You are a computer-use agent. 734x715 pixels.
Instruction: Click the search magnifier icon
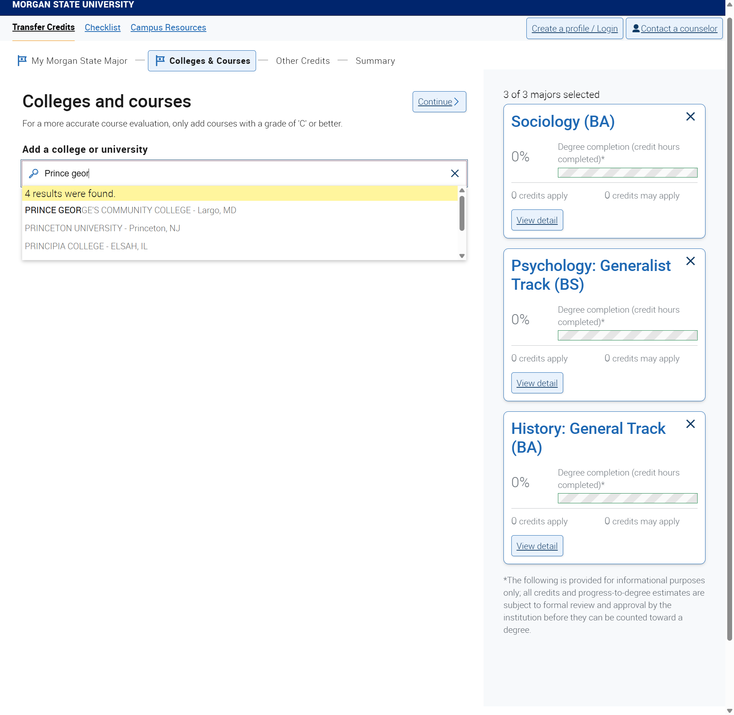(x=34, y=173)
